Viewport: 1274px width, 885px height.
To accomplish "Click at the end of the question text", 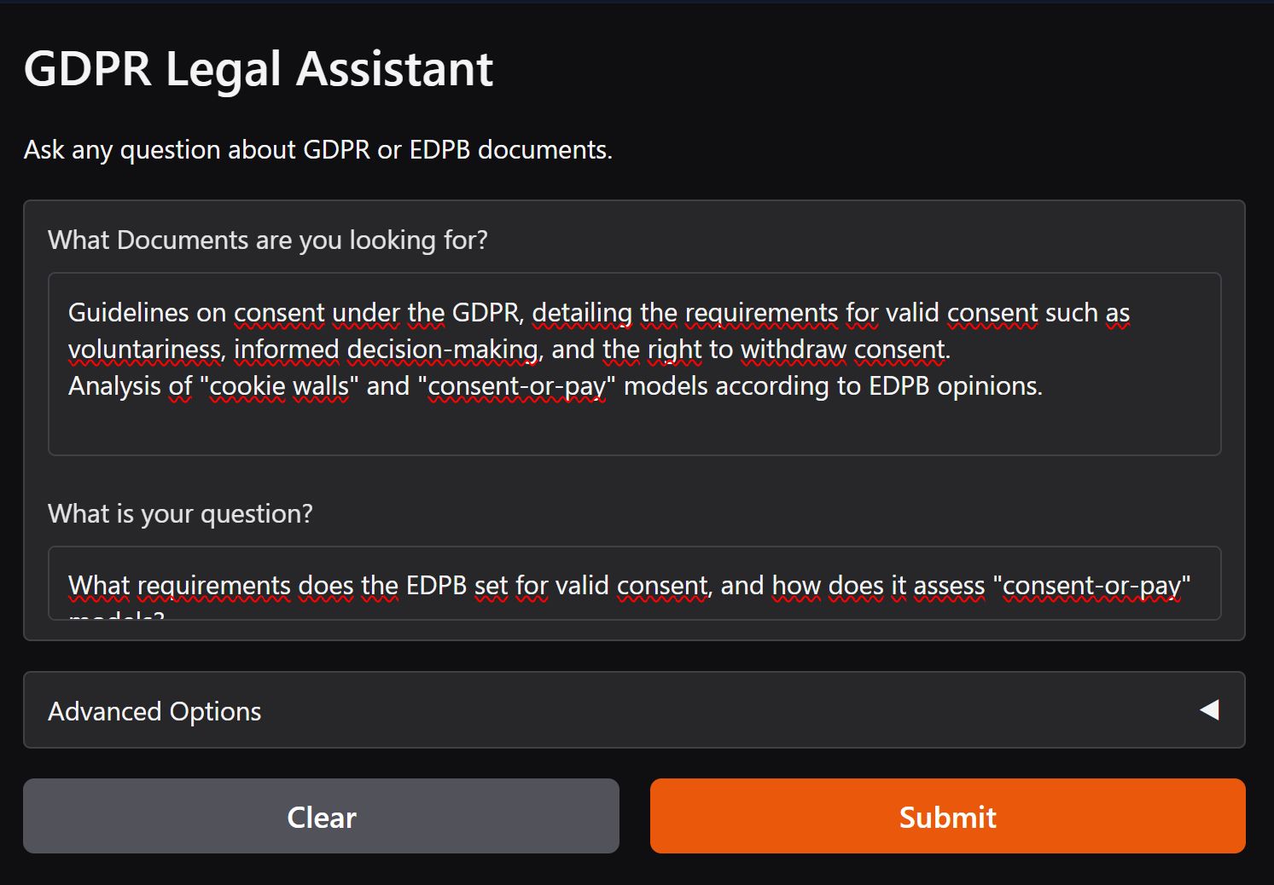I will point(1195,585).
